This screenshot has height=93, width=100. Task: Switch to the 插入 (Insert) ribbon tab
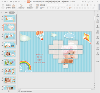tap(31, 1)
